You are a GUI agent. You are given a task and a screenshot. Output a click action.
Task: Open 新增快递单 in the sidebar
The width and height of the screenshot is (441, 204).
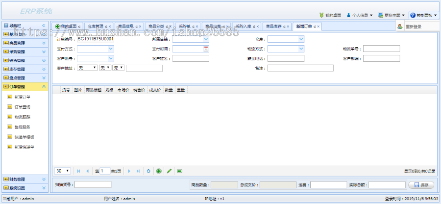pyautogui.click(x=24, y=147)
